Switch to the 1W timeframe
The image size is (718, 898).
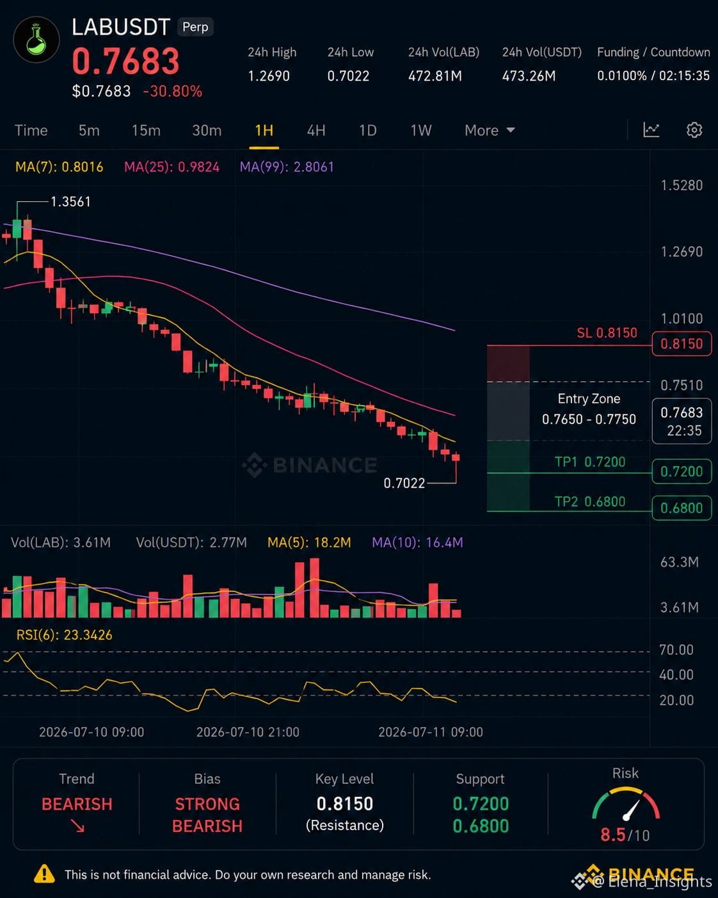[421, 130]
